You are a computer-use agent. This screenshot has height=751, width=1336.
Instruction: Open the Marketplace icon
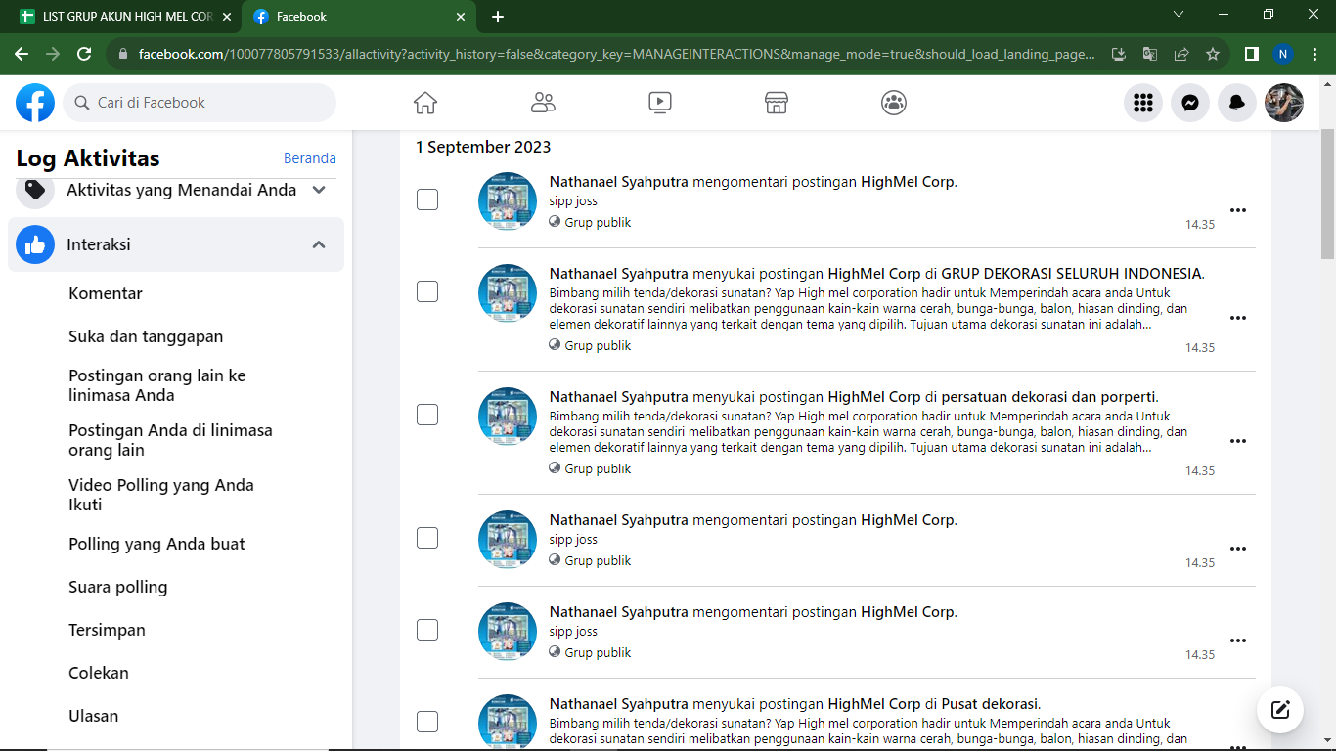tap(777, 103)
